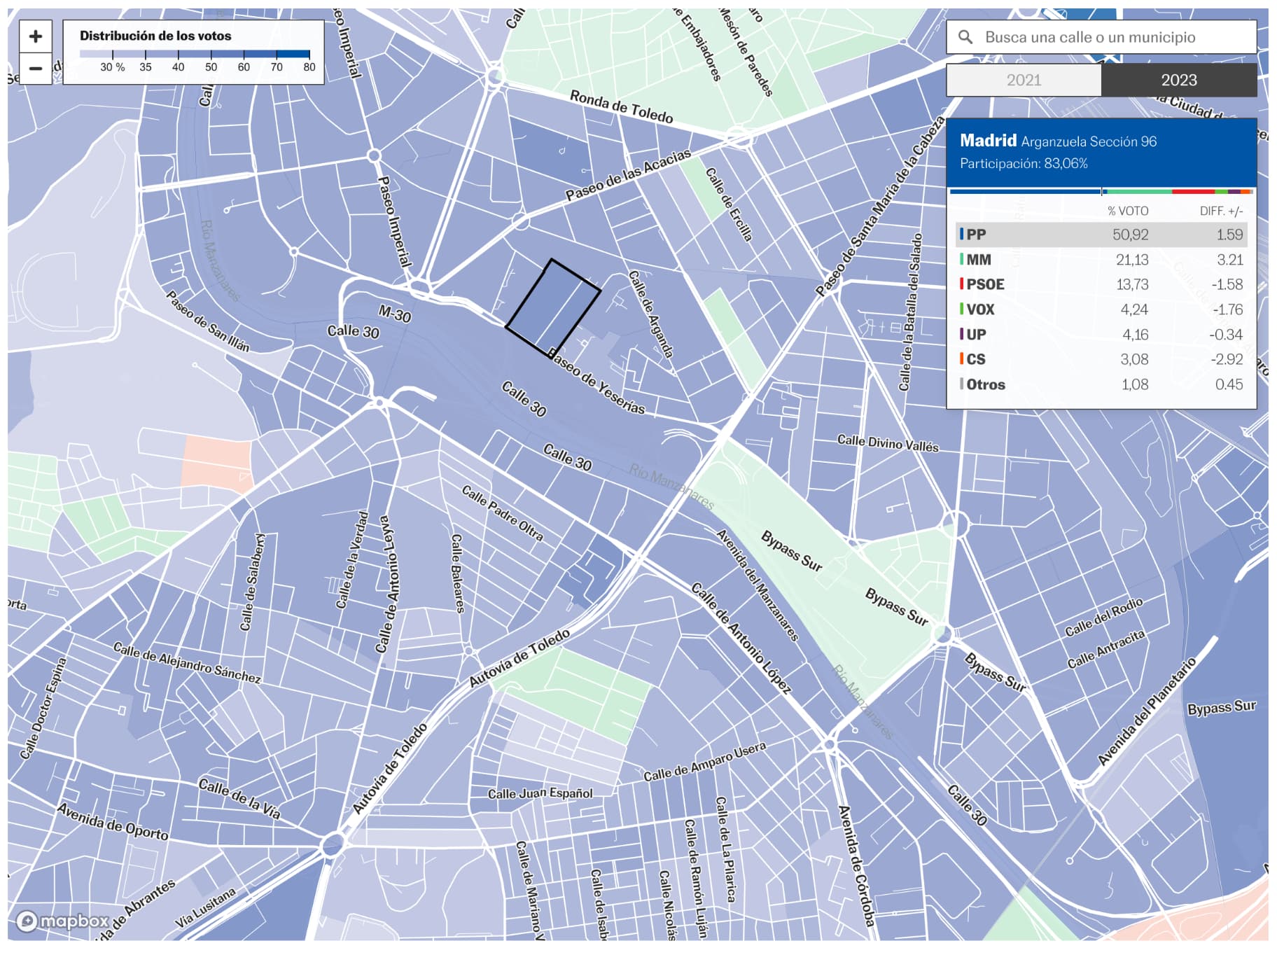Open the Mapbox logo link
This screenshot has width=1277, height=955.
[63, 921]
